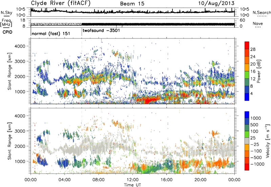This screenshot has width=271, height=187.
Task: Select the 'Beam 15' label
Action: pos(132,4)
